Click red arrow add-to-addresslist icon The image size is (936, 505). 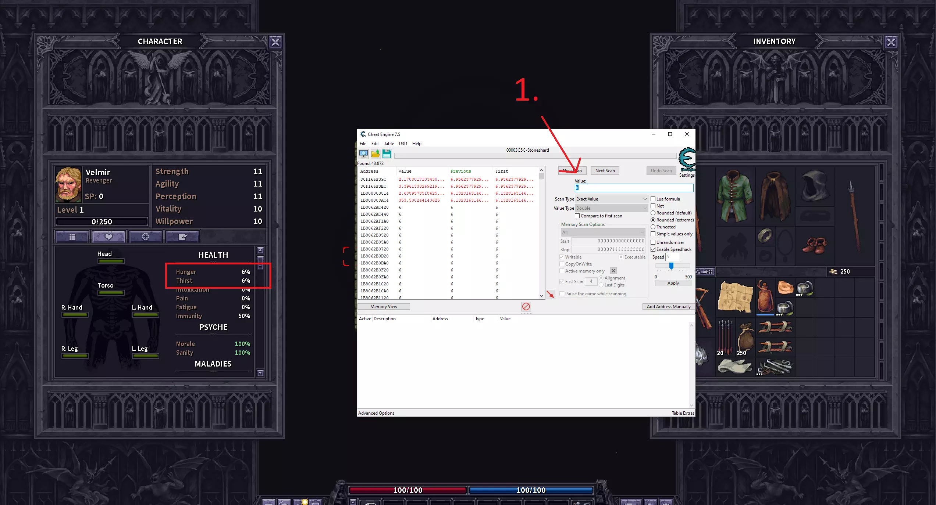click(550, 294)
